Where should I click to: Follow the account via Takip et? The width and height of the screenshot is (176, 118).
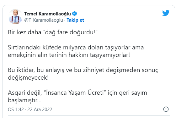point(75,20)
